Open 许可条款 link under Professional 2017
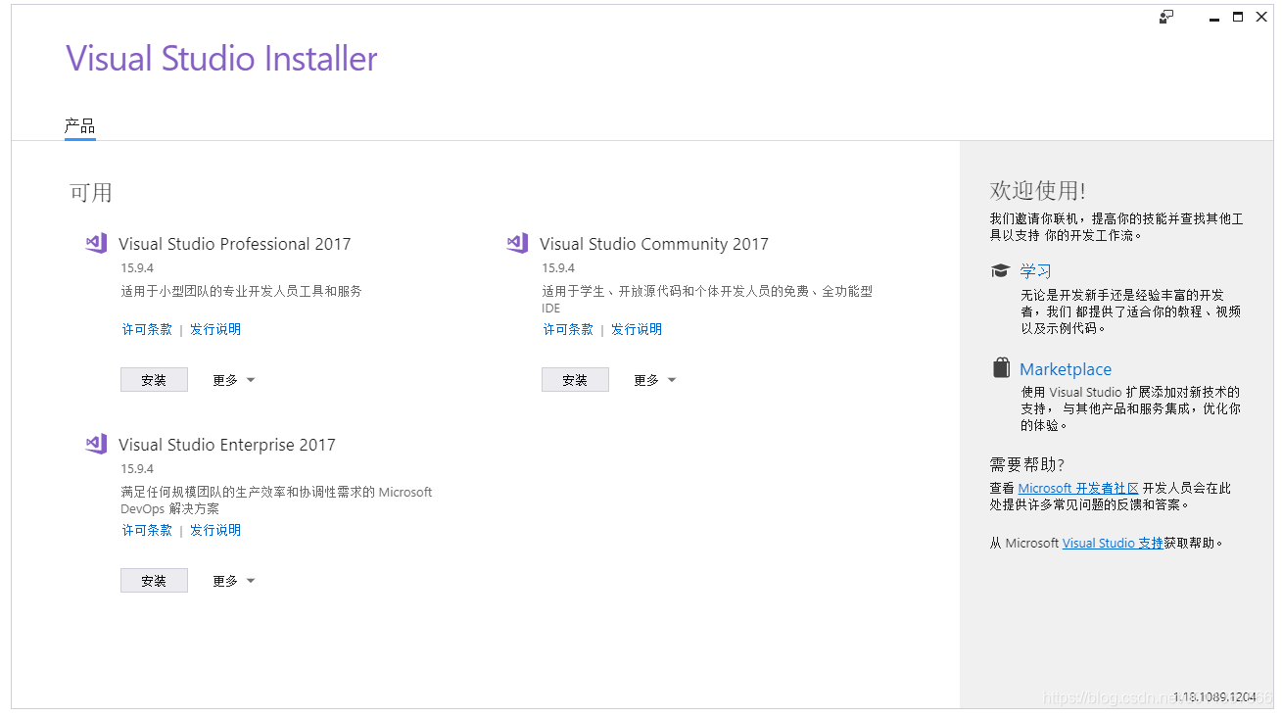The height and width of the screenshot is (716, 1282). pyautogui.click(x=147, y=329)
